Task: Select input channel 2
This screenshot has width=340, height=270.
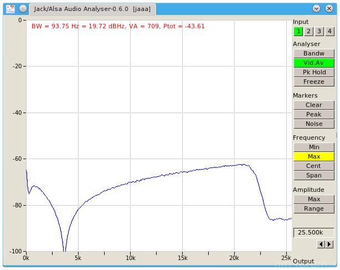Action: (x=308, y=32)
